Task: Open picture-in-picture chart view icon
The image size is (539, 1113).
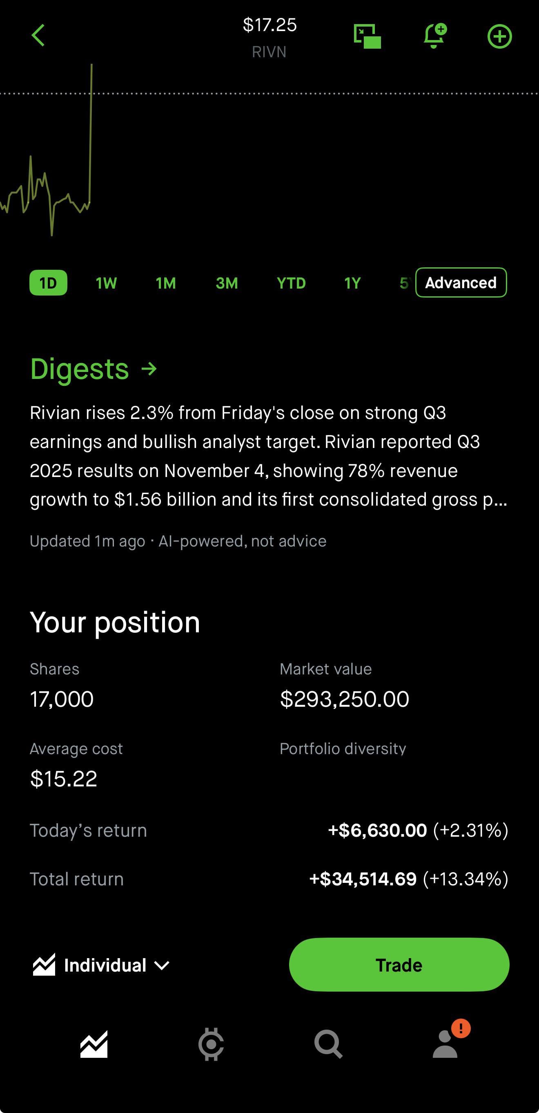Action: [x=367, y=36]
